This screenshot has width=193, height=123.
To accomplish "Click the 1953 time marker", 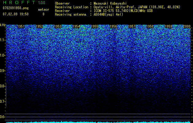I will (x=58, y=26).
